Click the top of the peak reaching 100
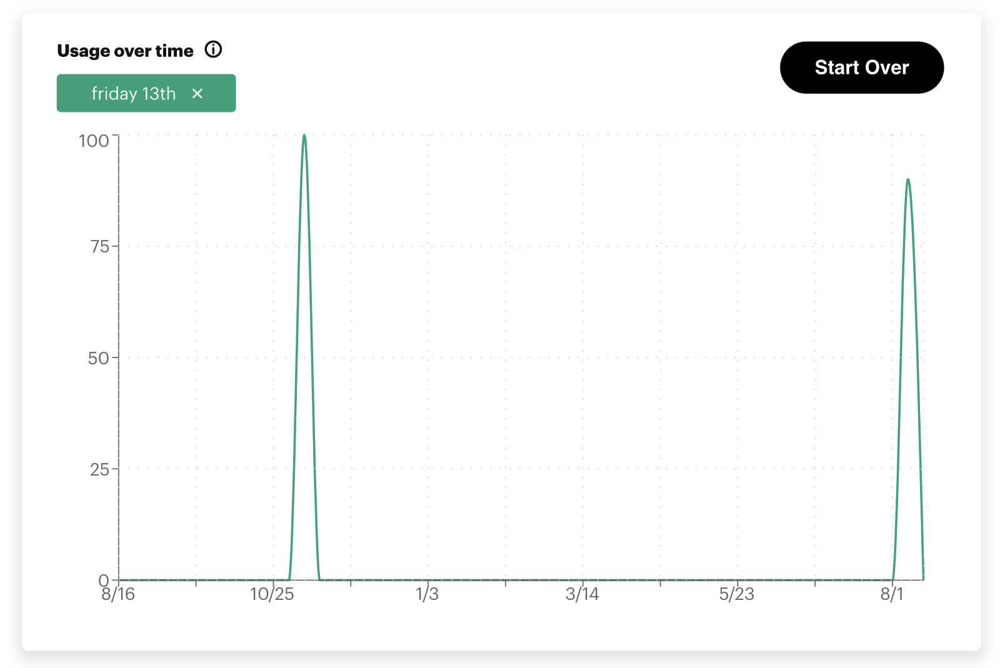Screen dimensions: 1000x668 304,136
